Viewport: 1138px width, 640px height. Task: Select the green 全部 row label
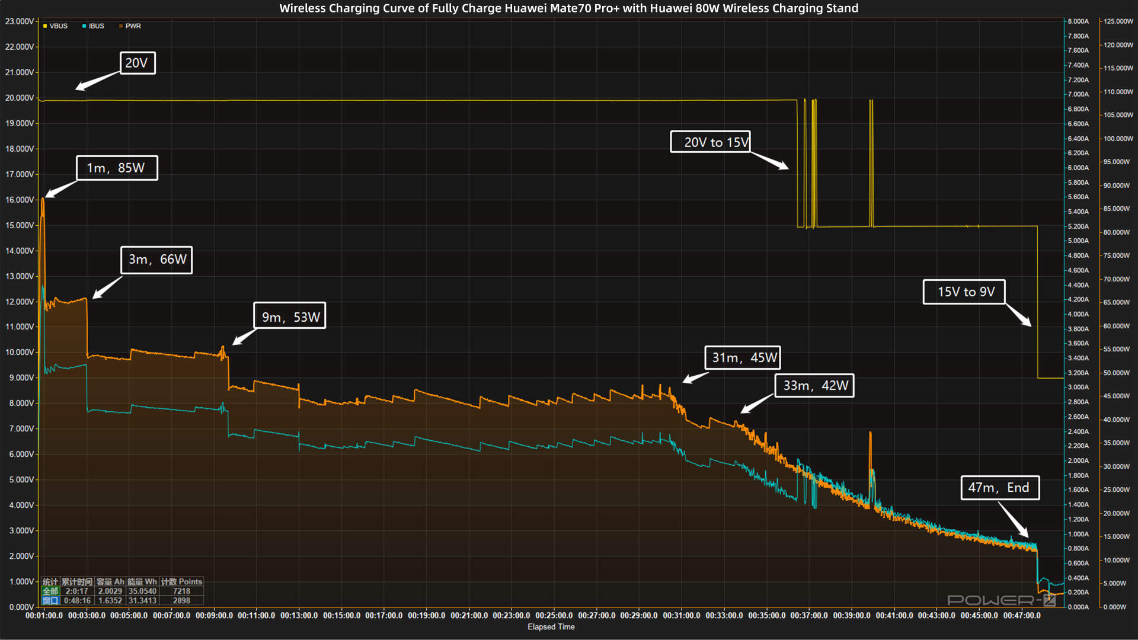coord(50,591)
